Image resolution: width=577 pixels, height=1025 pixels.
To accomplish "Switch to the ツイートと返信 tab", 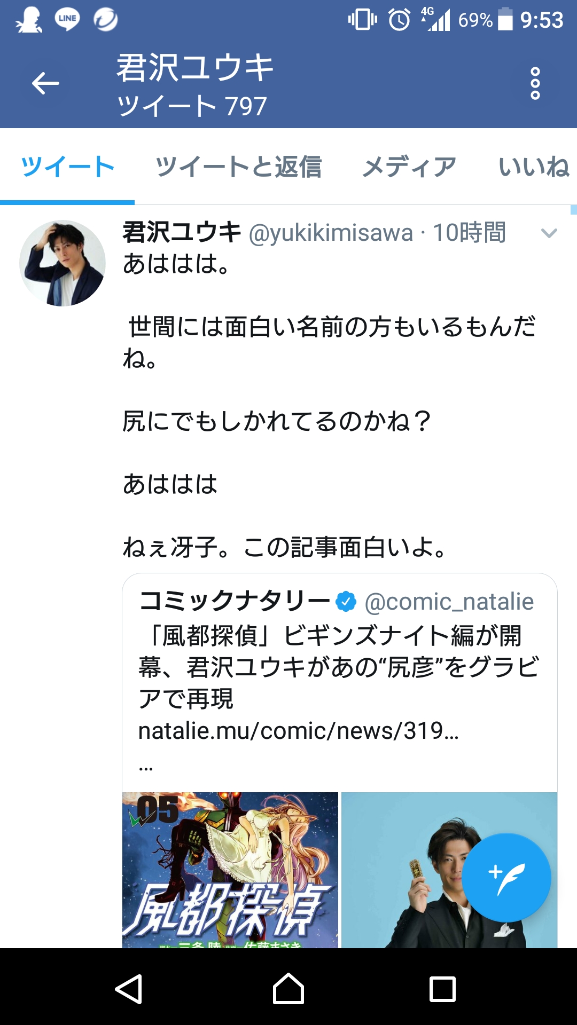I will coord(238,167).
